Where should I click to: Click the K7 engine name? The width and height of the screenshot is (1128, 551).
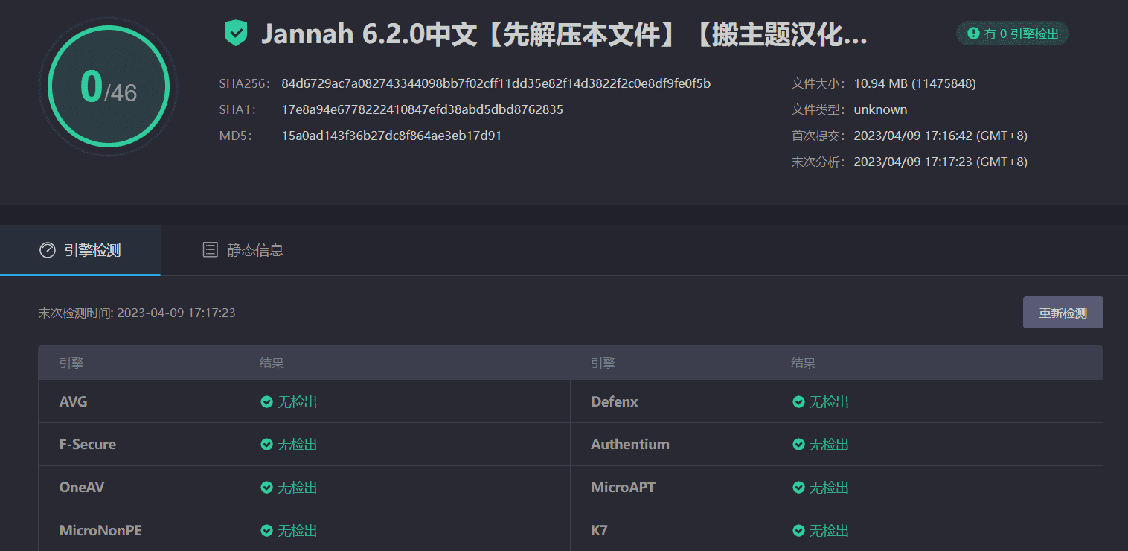(599, 531)
